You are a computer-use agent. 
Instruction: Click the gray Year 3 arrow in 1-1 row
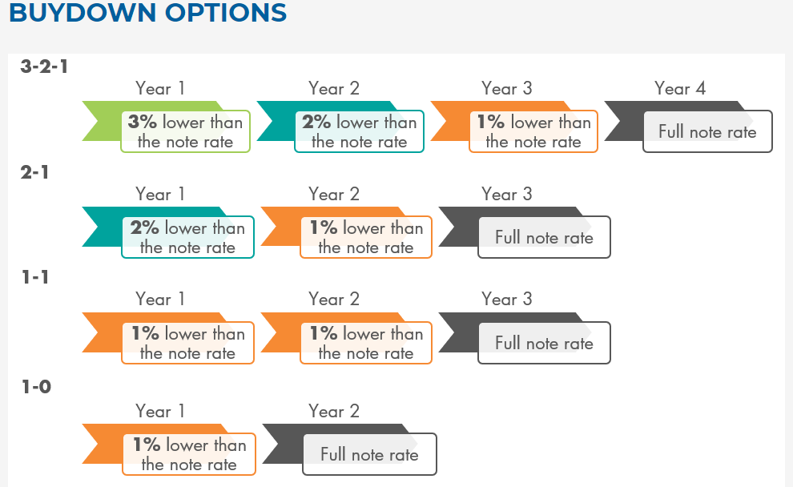coord(458,332)
